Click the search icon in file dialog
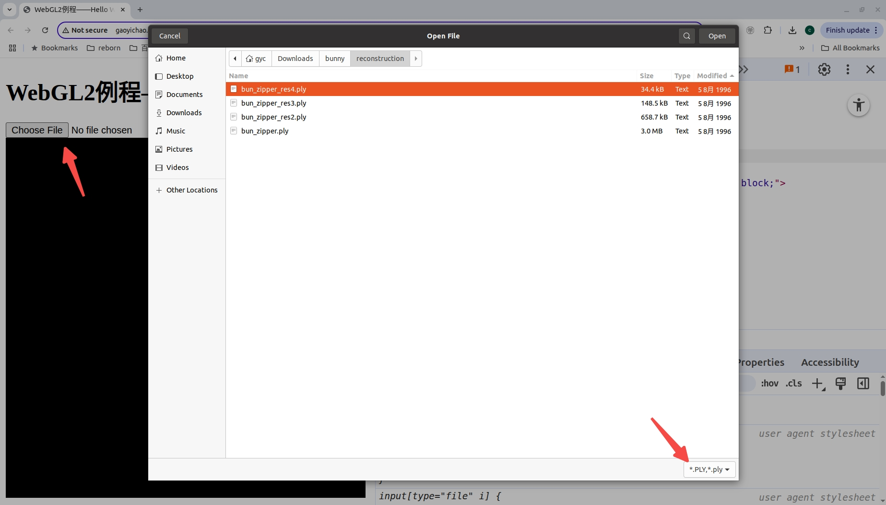 tap(686, 36)
